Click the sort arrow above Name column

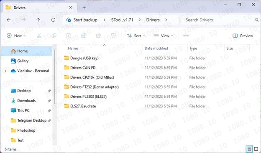[x=105, y=45]
